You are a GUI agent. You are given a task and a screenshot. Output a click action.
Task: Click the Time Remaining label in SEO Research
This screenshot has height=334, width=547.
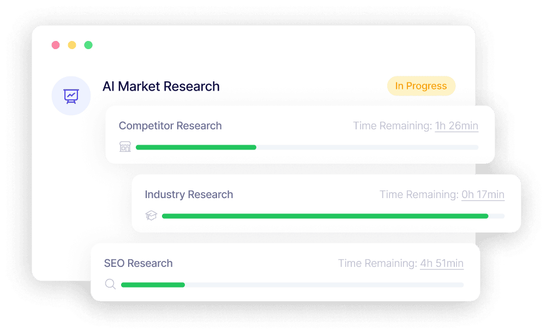coord(378,263)
